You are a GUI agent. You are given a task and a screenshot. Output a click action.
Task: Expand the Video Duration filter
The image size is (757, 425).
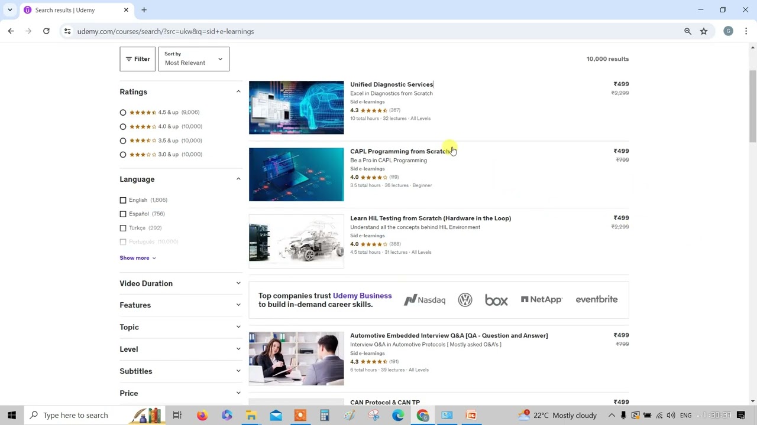pos(180,283)
